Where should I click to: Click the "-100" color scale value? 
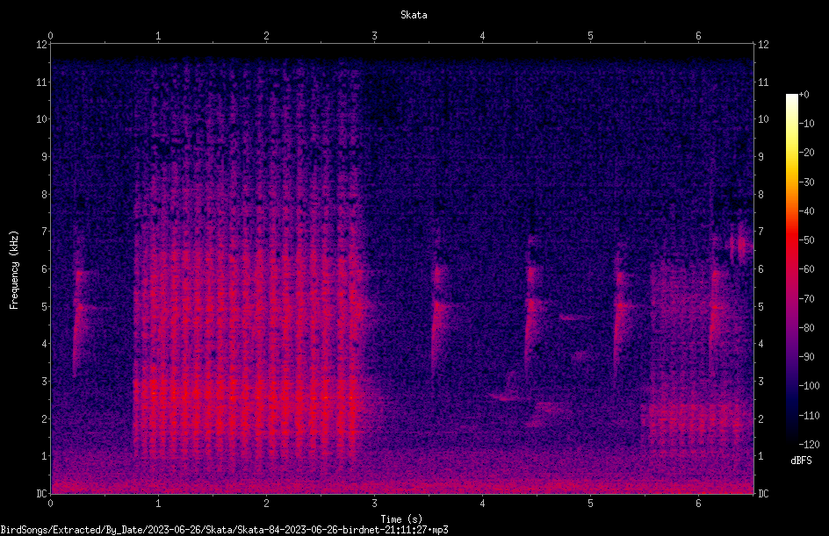(x=809, y=386)
